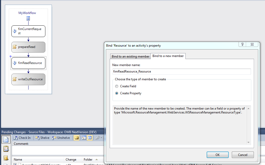265x165 pixels.
Task: Sort by the Folder column header
Action: click(x=93, y=159)
